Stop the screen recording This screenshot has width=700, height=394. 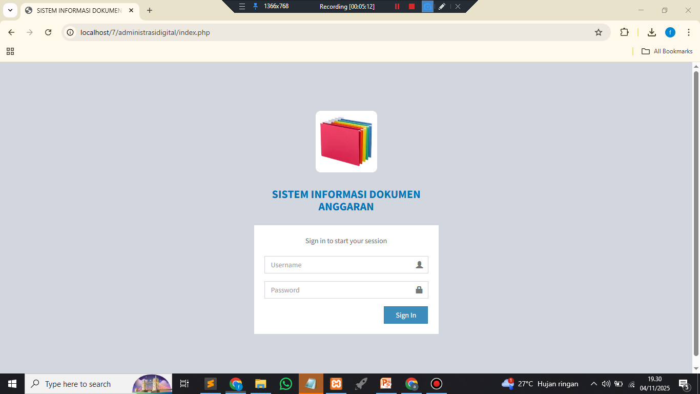[411, 6]
